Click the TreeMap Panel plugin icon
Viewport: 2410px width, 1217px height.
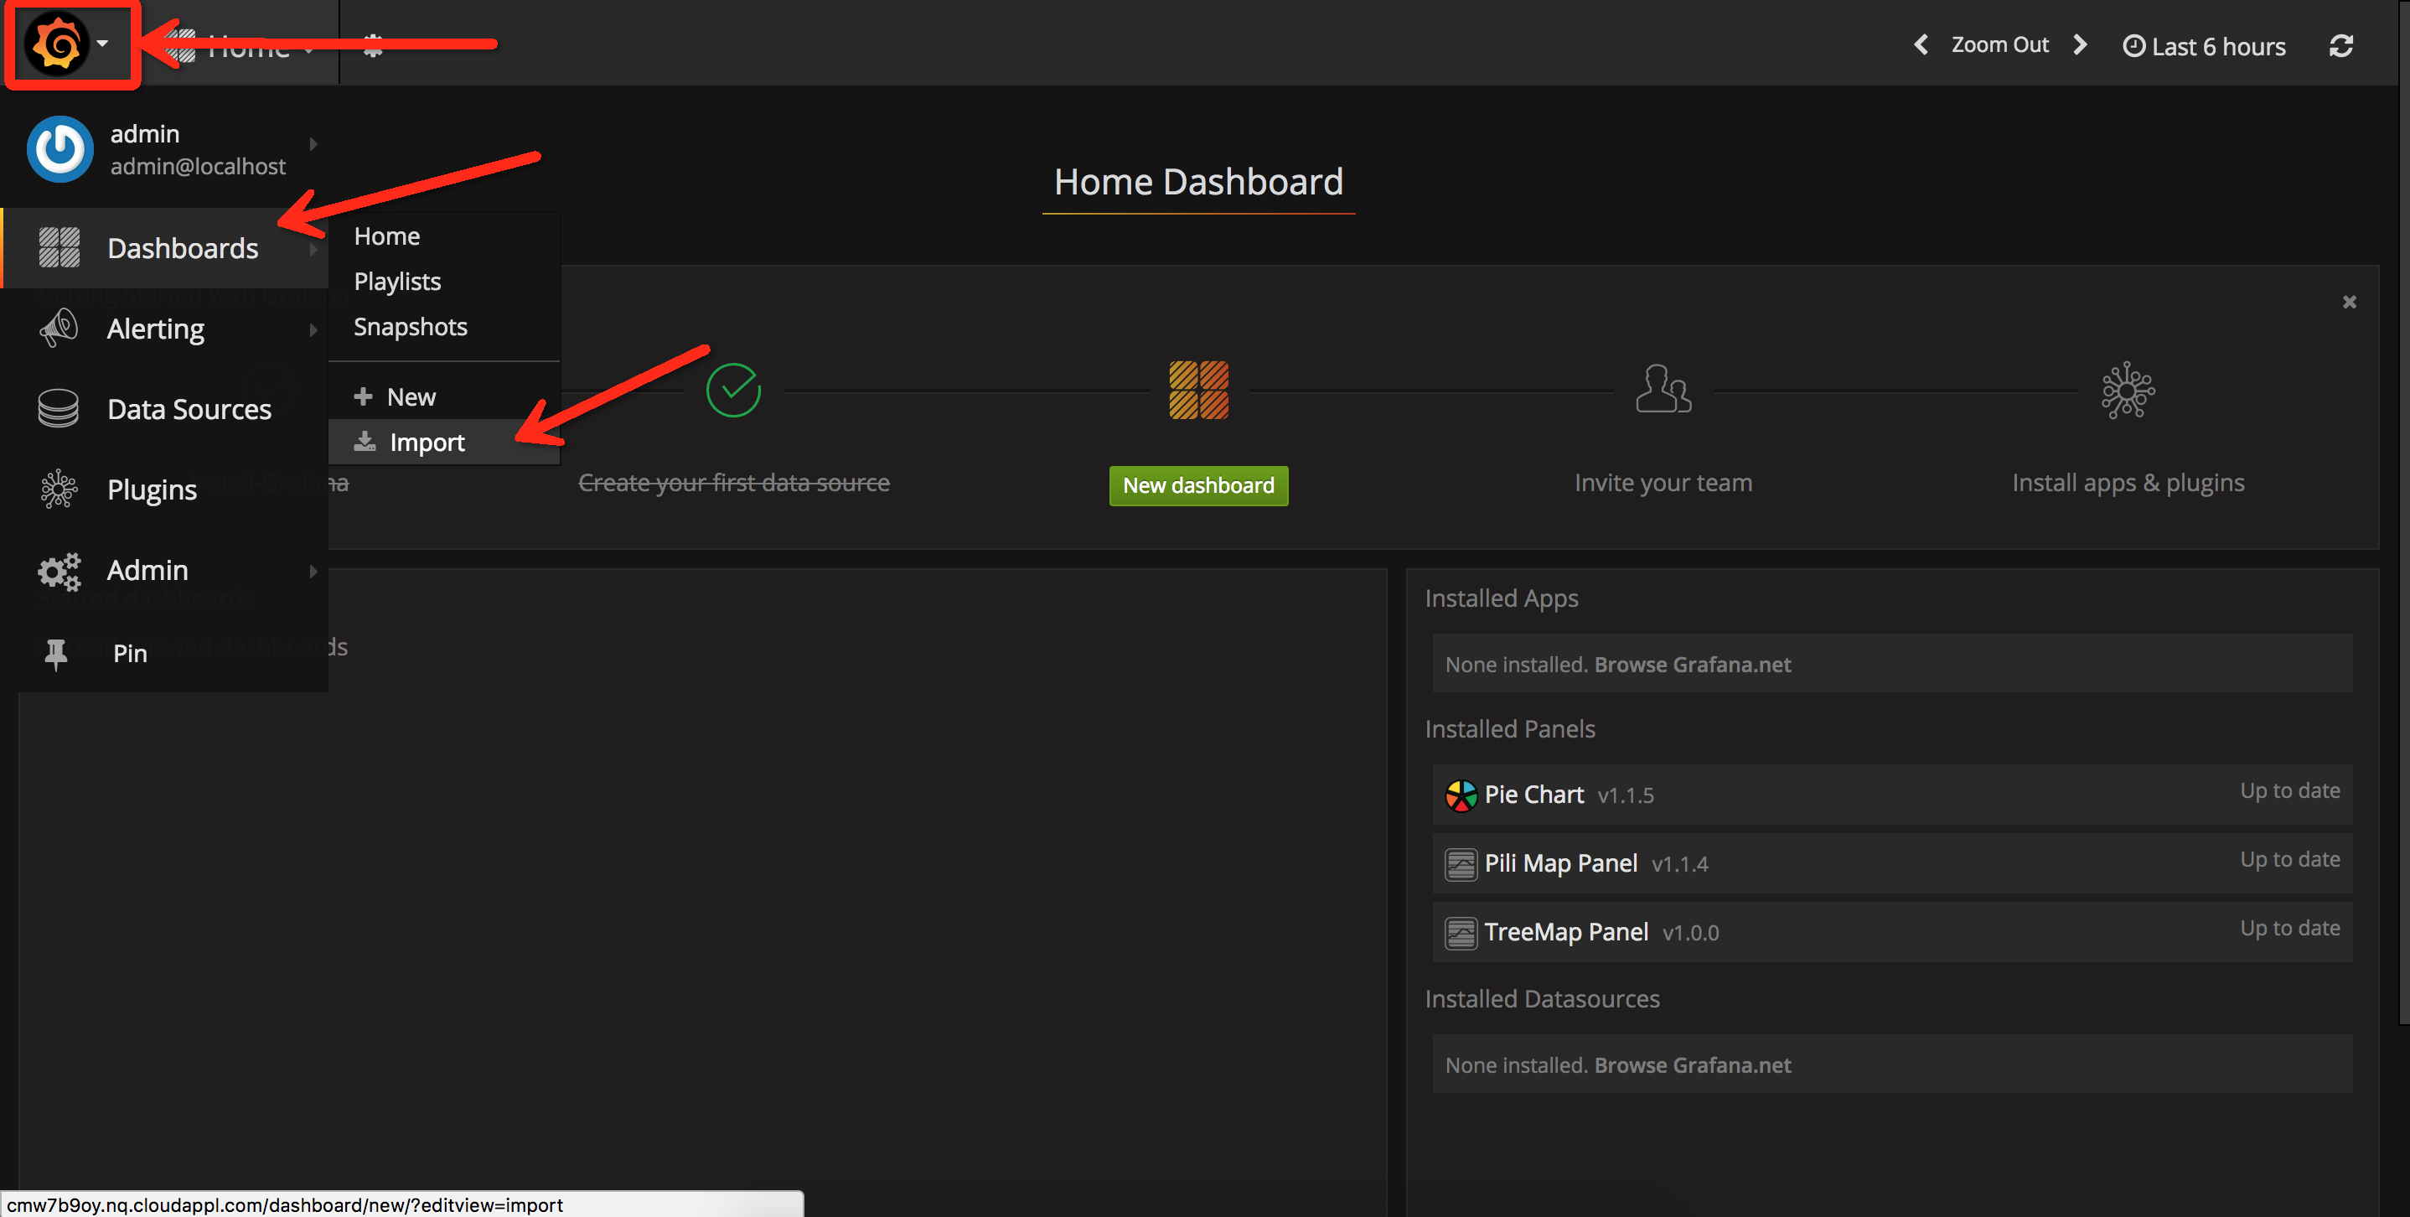coord(1461,933)
